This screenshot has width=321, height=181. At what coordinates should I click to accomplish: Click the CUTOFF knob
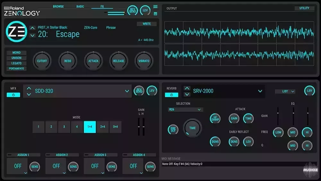(42, 61)
